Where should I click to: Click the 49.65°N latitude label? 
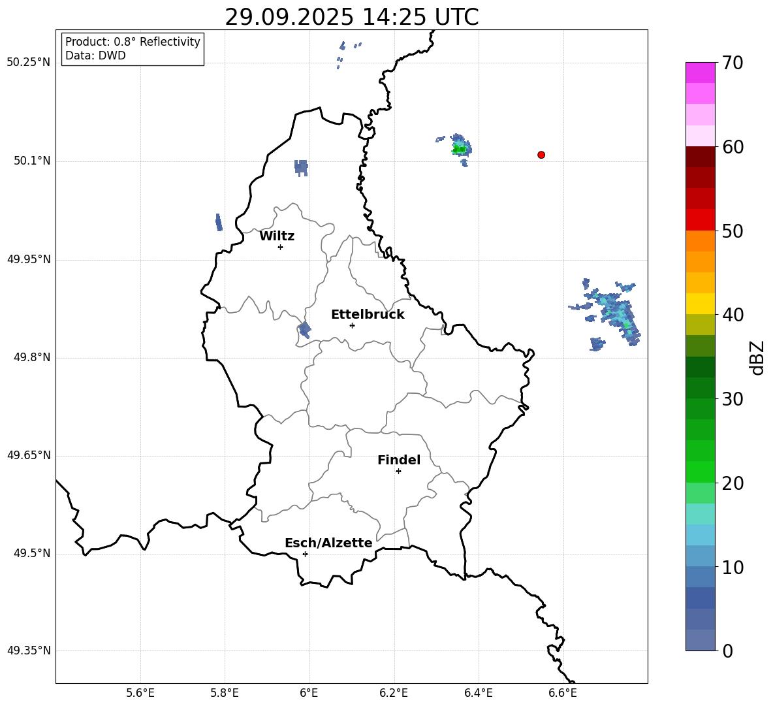pyautogui.click(x=29, y=455)
